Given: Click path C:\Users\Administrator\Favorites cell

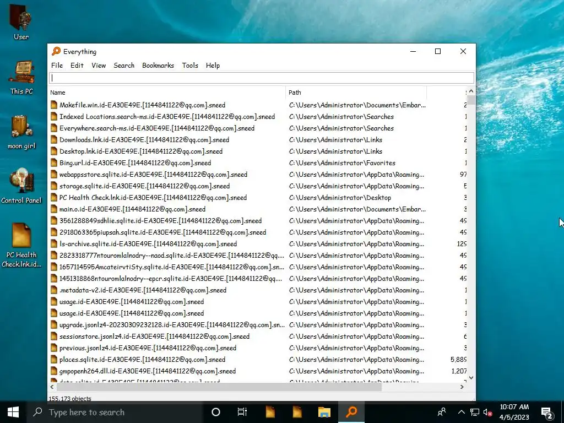Looking at the screenshot, I should [x=342, y=163].
